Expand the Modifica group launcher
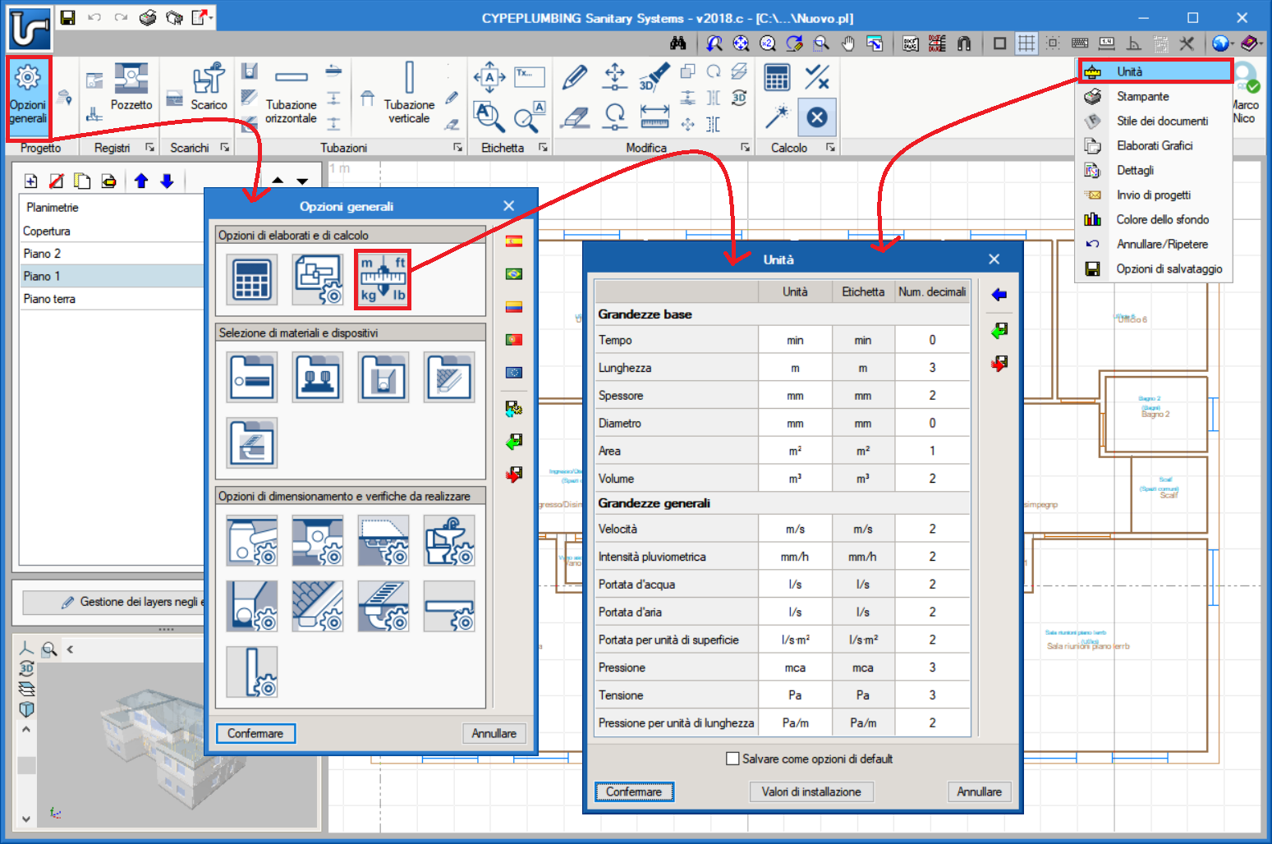Viewport: 1272px width, 844px height. 745,148
